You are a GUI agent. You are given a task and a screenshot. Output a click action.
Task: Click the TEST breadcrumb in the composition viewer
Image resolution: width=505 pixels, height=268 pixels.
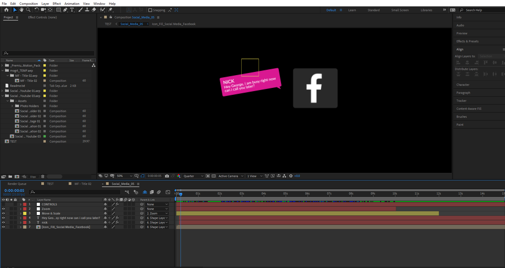[x=108, y=24]
